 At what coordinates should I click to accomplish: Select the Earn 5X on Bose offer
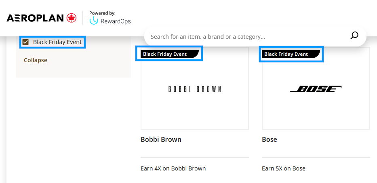point(284,168)
